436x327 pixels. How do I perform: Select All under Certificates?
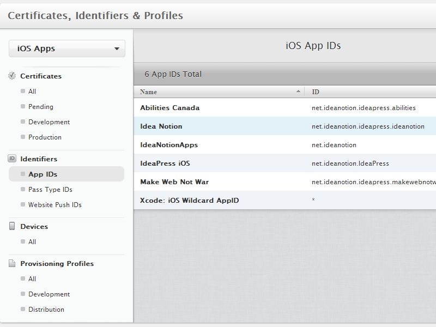click(32, 91)
